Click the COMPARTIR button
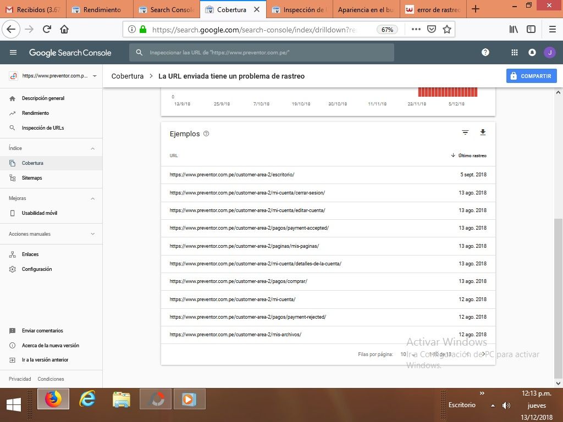 pyautogui.click(x=532, y=76)
